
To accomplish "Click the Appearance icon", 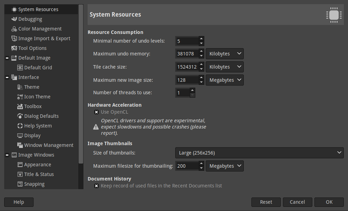I will click(x=20, y=165).
